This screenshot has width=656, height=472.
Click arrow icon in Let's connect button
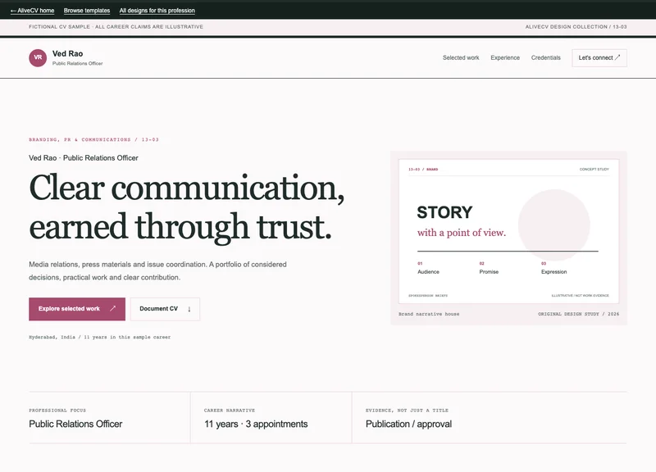tap(617, 57)
